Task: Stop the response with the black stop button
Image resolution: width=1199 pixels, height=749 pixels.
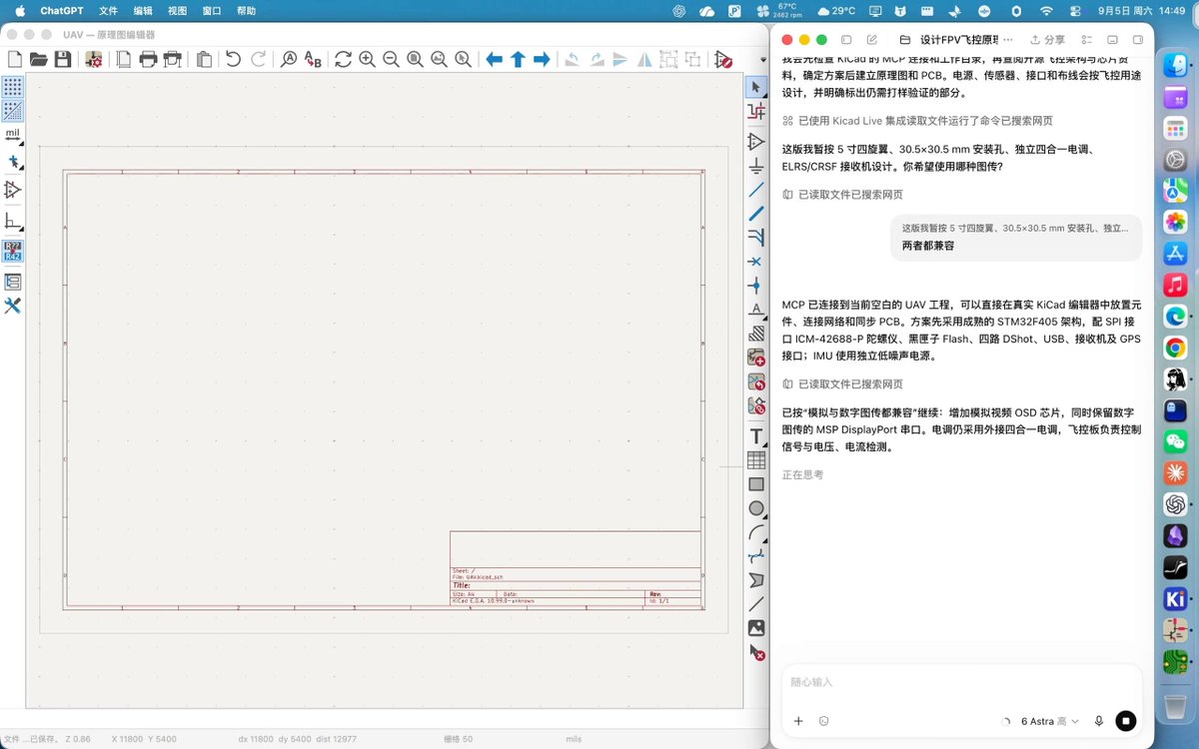Action: pos(1126,721)
